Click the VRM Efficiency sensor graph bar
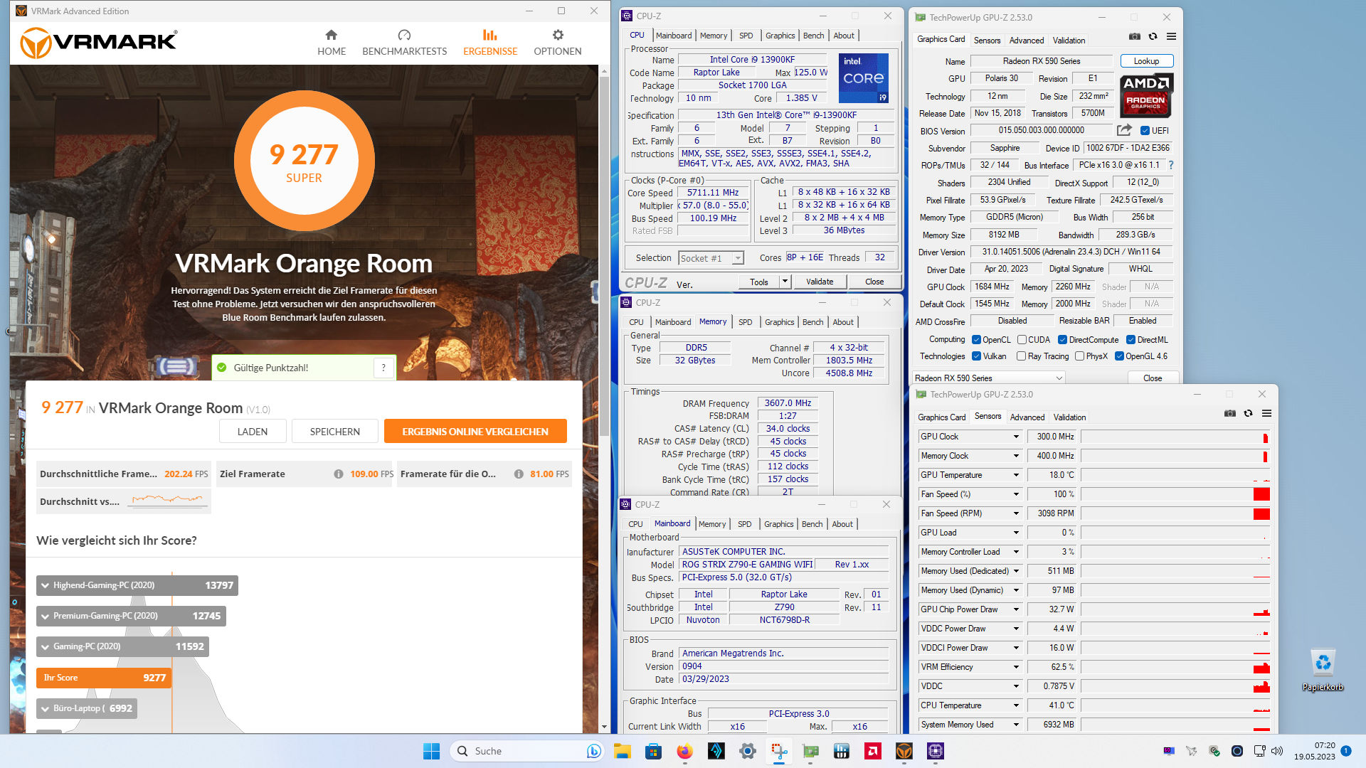Viewport: 1366px width, 768px height. click(x=1175, y=667)
